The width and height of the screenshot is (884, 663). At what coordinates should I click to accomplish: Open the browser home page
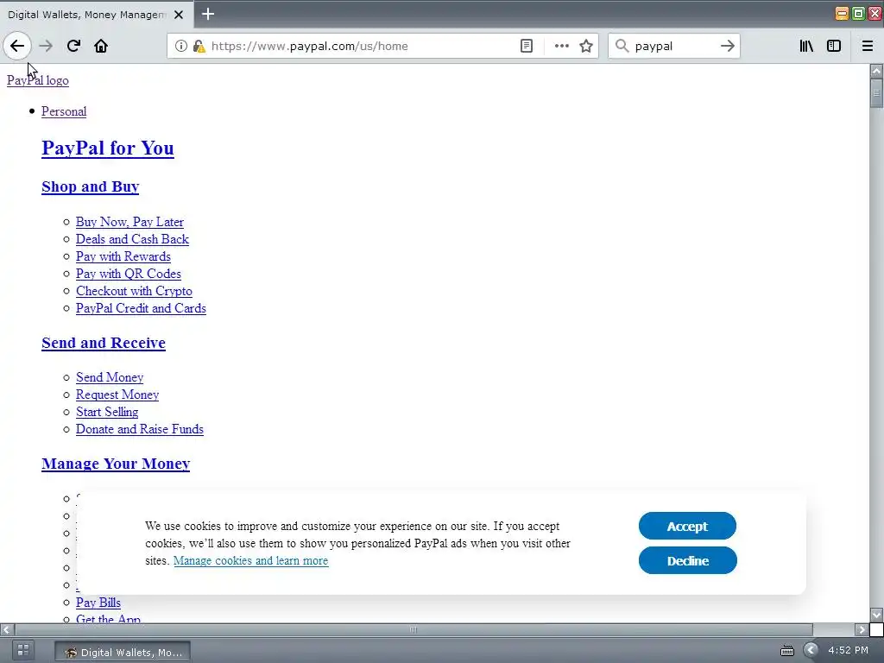(x=101, y=46)
